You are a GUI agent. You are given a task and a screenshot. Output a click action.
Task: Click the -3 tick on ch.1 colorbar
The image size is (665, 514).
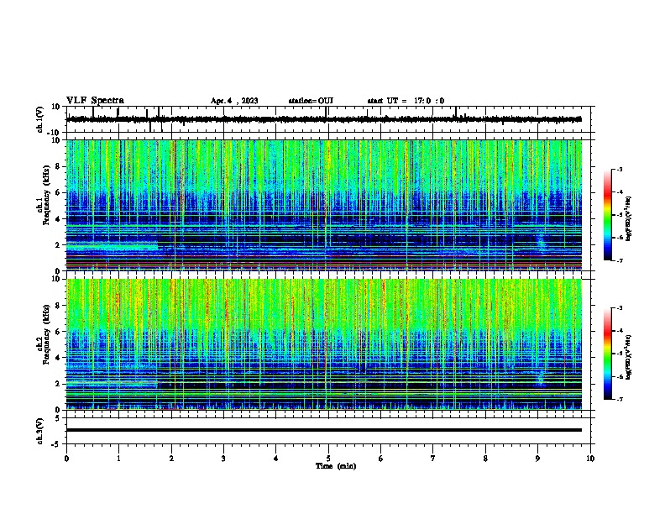[619, 169]
